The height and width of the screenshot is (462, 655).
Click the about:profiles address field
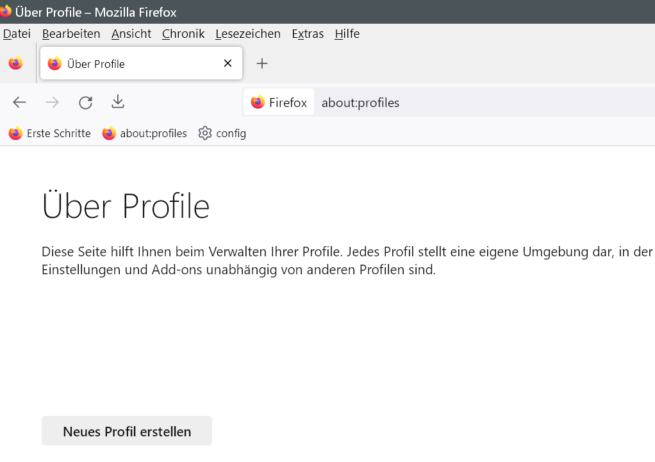[x=449, y=103]
